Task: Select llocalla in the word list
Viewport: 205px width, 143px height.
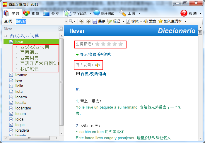Action: 20,103
